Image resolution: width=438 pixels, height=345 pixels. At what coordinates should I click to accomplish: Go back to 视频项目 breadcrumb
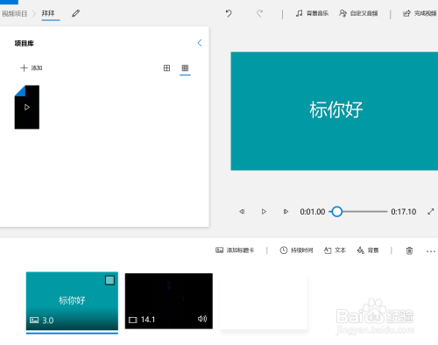[14, 14]
